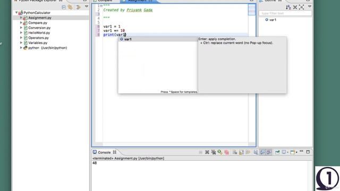
Task: Open Package Explorer view menu arrow
Action: tap(87, 6)
